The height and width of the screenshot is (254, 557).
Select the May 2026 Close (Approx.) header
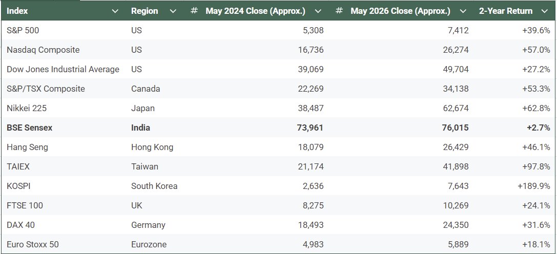point(401,11)
